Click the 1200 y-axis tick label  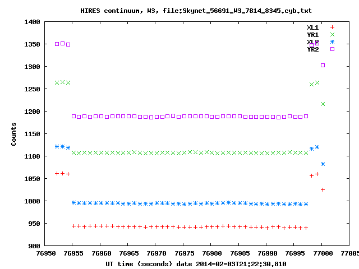tap(32, 112)
